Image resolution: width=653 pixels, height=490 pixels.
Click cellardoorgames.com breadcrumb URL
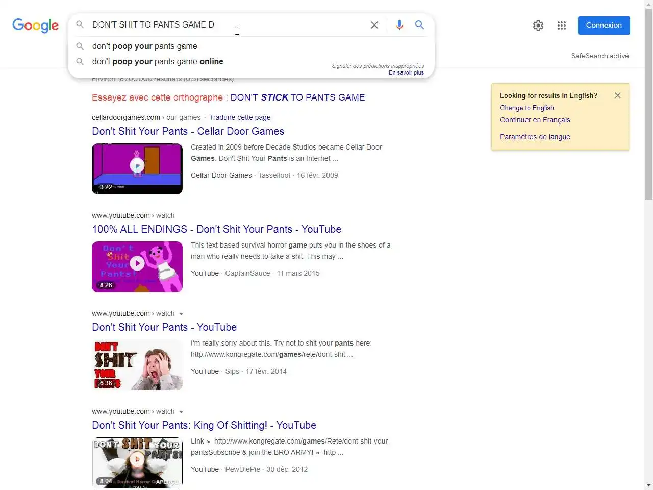(146, 117)
